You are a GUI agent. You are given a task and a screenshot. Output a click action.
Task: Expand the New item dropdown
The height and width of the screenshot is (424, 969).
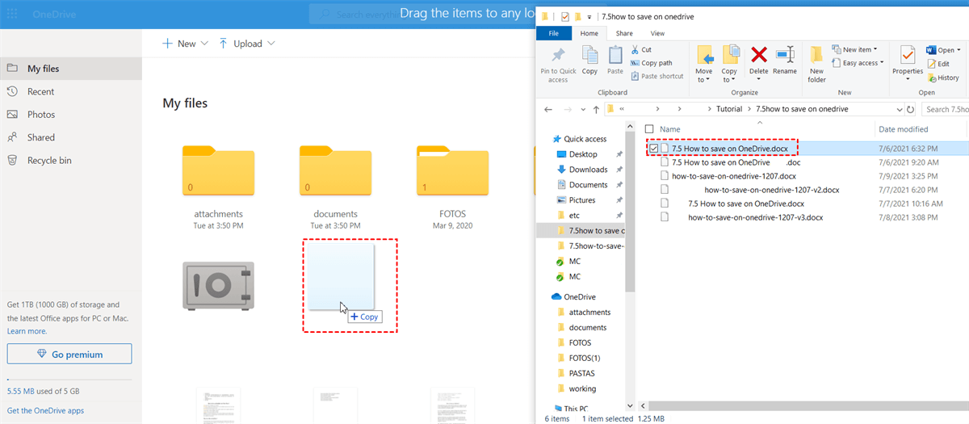[x=855, y=50]
